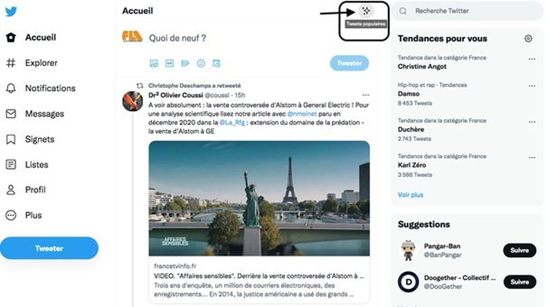Image resolution: width=547 pixels, height=307 pixels.
Task: Go to Notifications in the sidebar
Action: [50, 88]
